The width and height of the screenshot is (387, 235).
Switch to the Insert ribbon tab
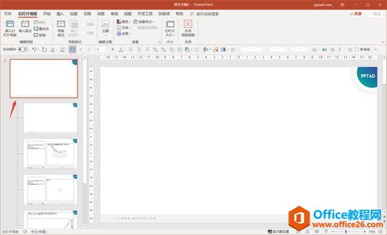coord(60,14)
